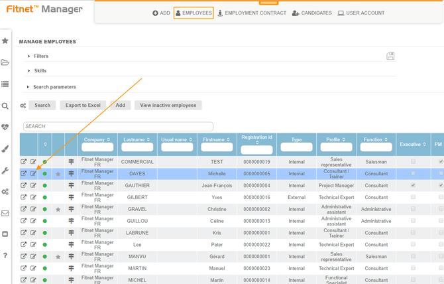Click the favorites star in left sidebar
The height and width of the screenshot is (284, 444).
pos(5,40)
